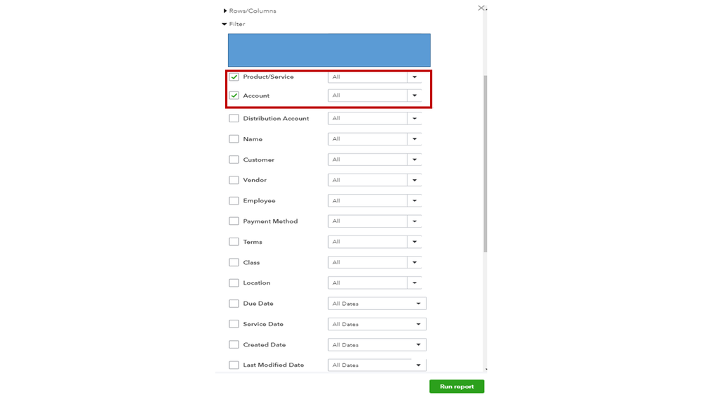
Task: Collapse the Filter section
Action: click(224, 25)
